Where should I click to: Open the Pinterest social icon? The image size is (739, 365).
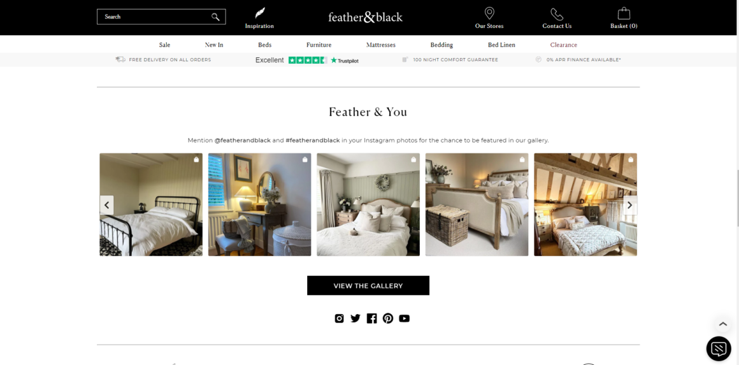click(388, 318)
